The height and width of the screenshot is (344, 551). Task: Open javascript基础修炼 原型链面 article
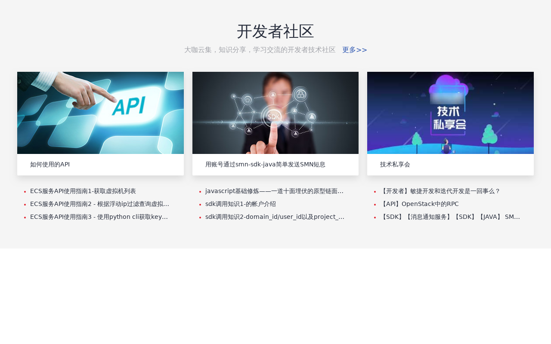(274, 190)
